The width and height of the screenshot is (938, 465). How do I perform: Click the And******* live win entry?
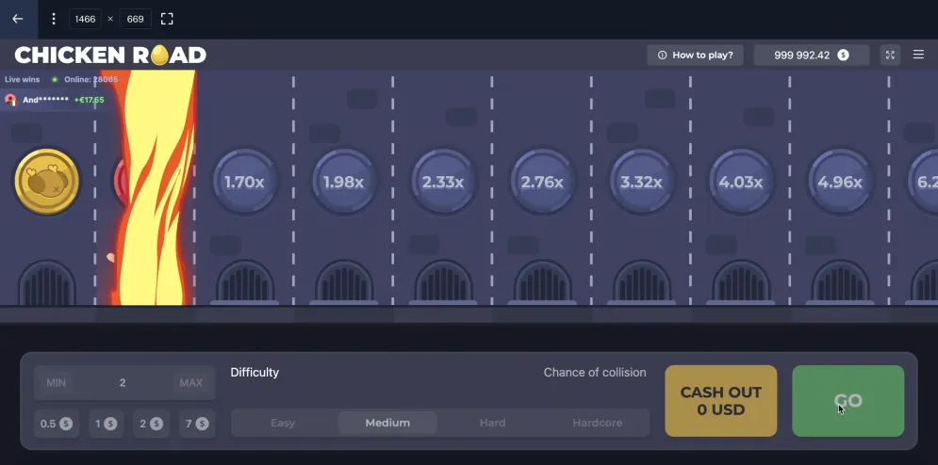coord(55,100)
